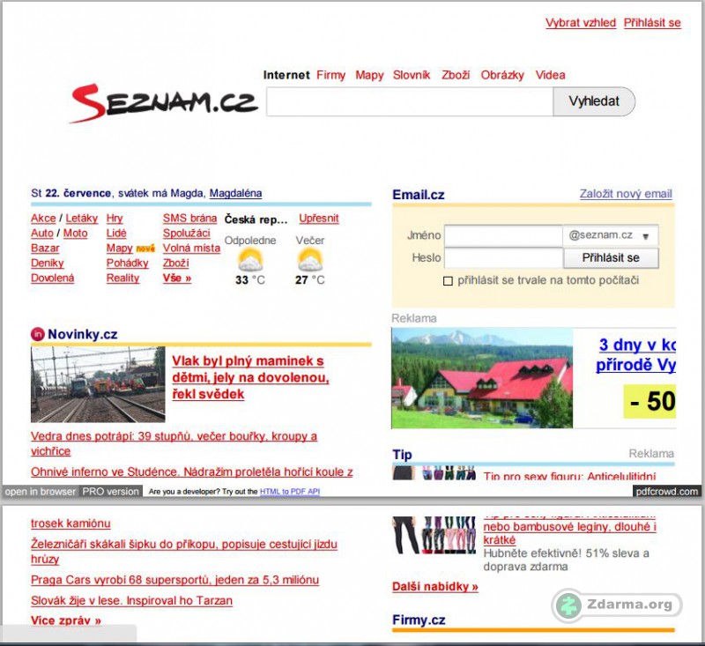This screenshot has height=646, width=705.
Task: Expand all services via Vše »
Action: [177, 278]
